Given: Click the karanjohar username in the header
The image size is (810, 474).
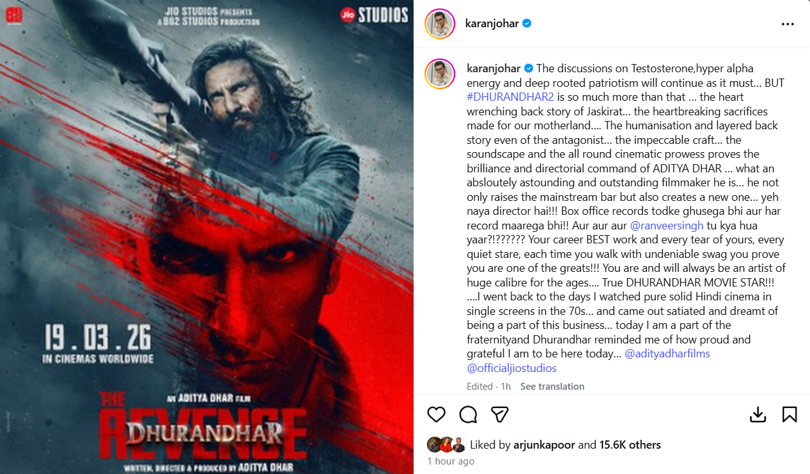Looking at the screenshot, I should pos(493,23).
